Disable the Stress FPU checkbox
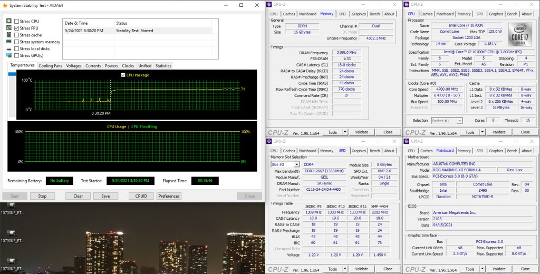Screen dimensions: 540x274 pyautogui.click(x=17, y=28)
